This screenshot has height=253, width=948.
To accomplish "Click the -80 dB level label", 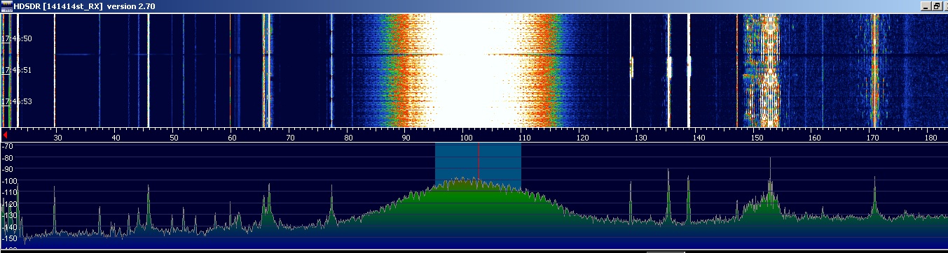I will pyautogui.click(x=8, y=159).
